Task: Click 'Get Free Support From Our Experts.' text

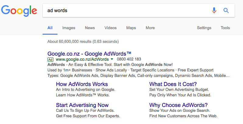Action: coord(88,116)
